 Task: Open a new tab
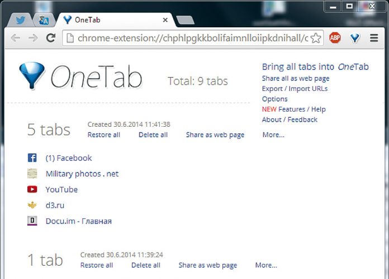coord(185,21)
